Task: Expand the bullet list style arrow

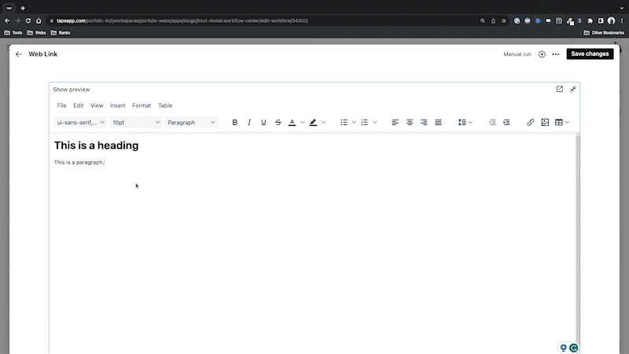Action: tap(354, 123)
